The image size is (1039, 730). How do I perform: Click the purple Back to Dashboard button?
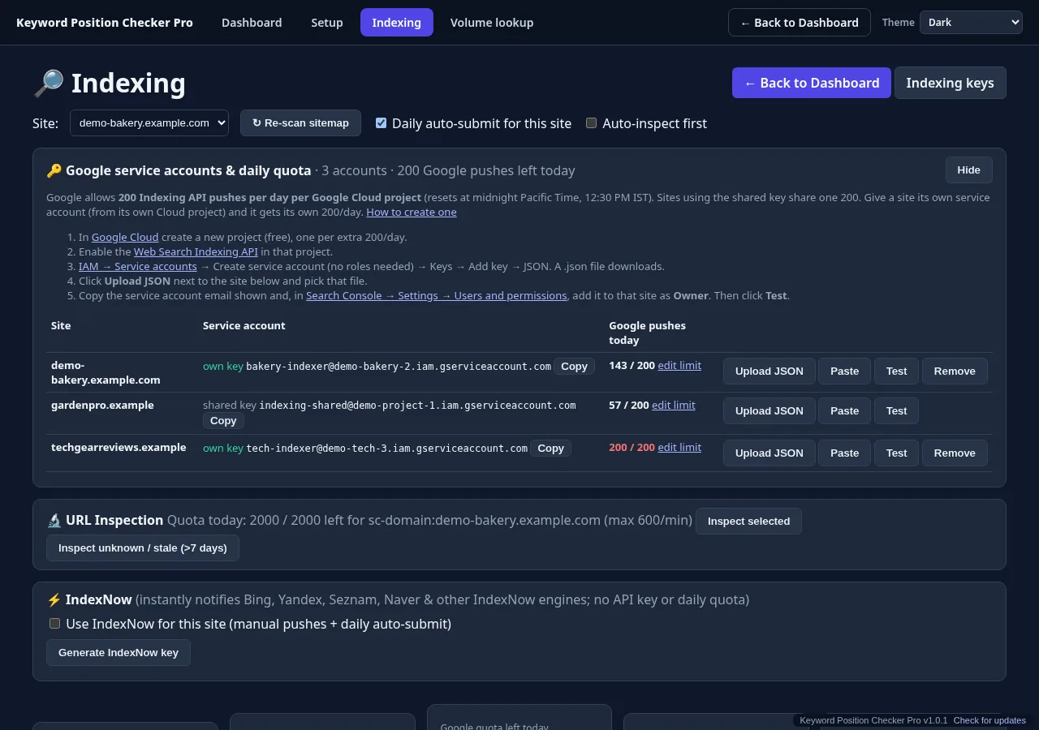pyautogui.click(x=812, y=83)
